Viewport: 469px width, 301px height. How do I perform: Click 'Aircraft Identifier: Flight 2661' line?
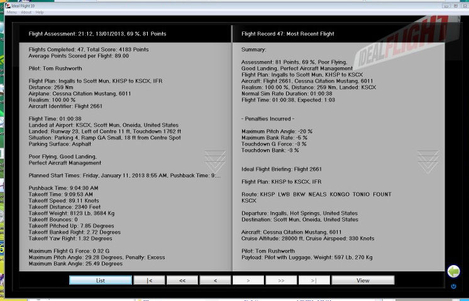(x=65, y=106)
